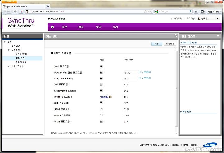Screen dimensions: 224x153
Task: Click into the Google search box
Action: [x=174, y=11]
